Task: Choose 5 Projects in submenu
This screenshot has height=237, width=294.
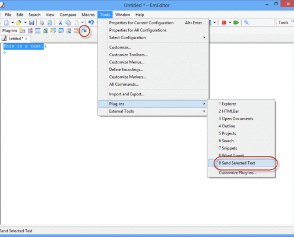Action: pos(241,133)
